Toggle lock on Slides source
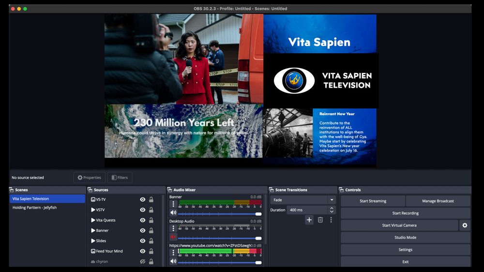The image size is (484, 272). click(x=151, y=241)
